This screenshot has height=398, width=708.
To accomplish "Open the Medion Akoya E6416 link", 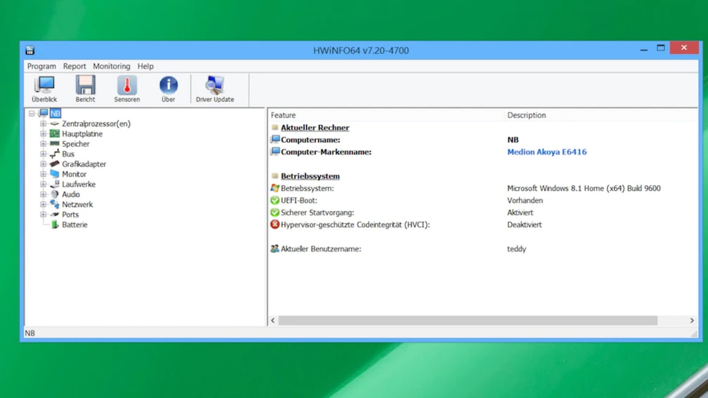I will pos(547,152).
